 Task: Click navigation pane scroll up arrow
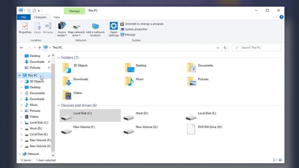pos(53,56)
